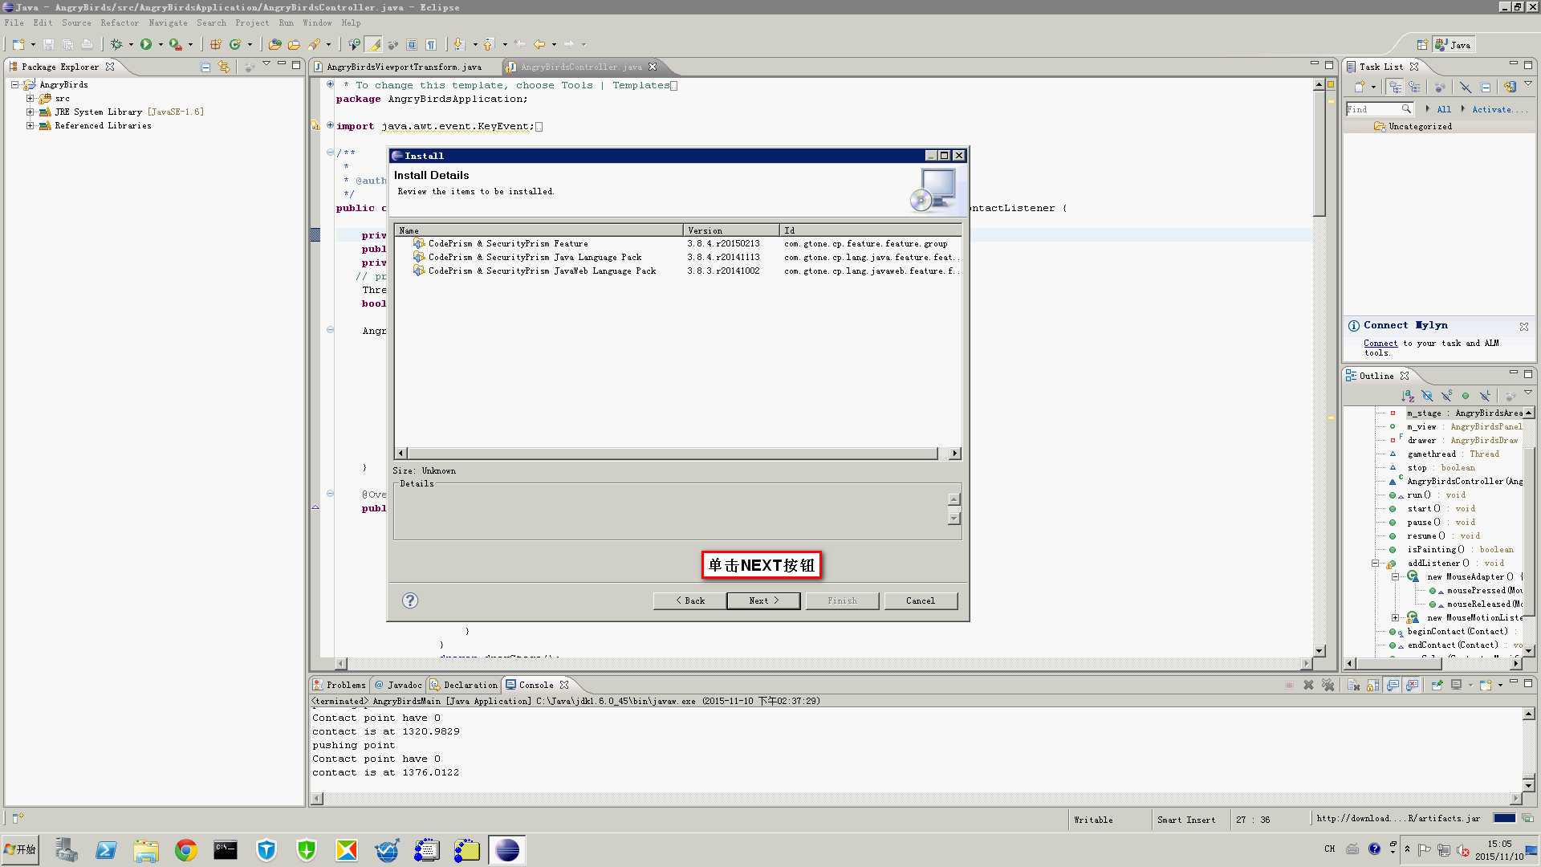
Task: Open Task List view menu triangle
Action: (x=1528, y=83)
